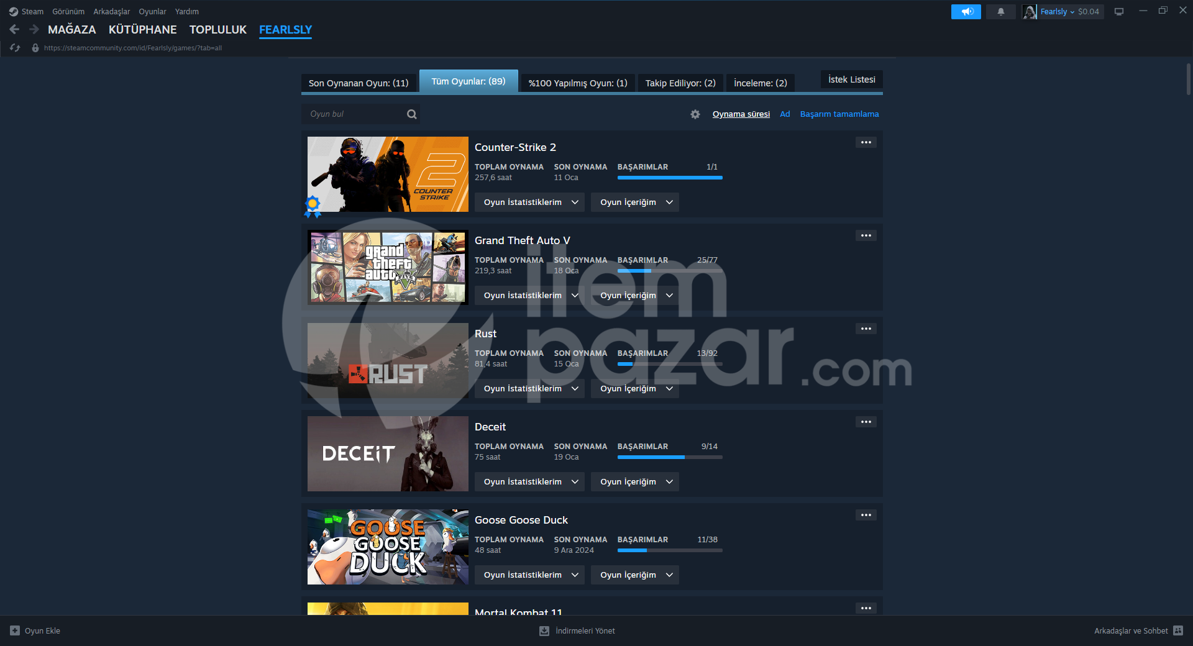Click the perfect-game ribbon badge on Counter-Strike 2

click(313, 206)
